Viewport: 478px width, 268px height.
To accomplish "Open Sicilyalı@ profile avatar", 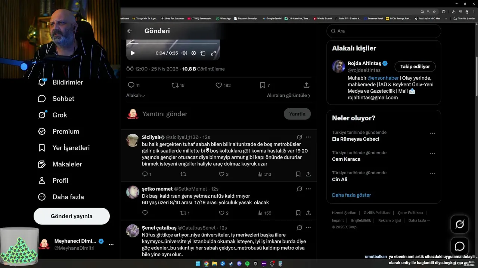I will coord(133,140).
